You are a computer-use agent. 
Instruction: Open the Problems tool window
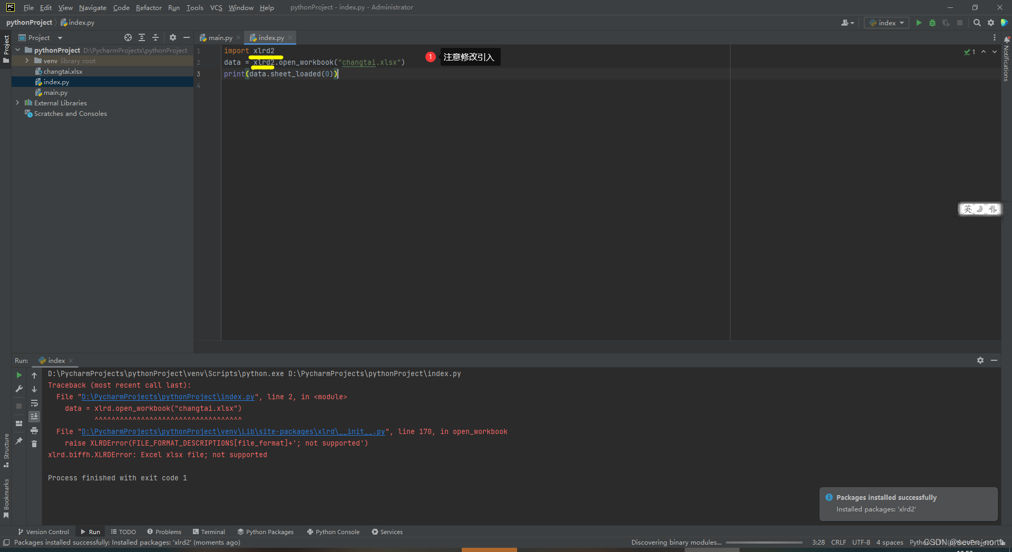click(164, 531)
